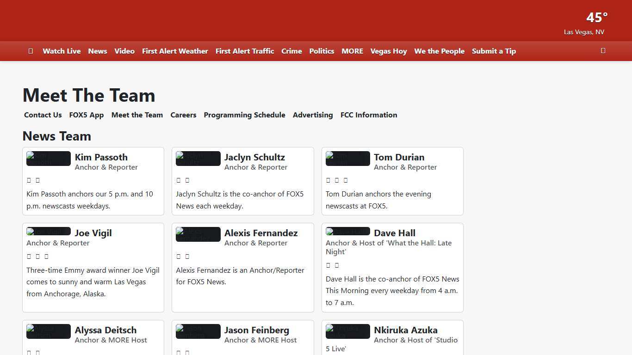Click the first social icon under Dave Hall

[328, 265]
